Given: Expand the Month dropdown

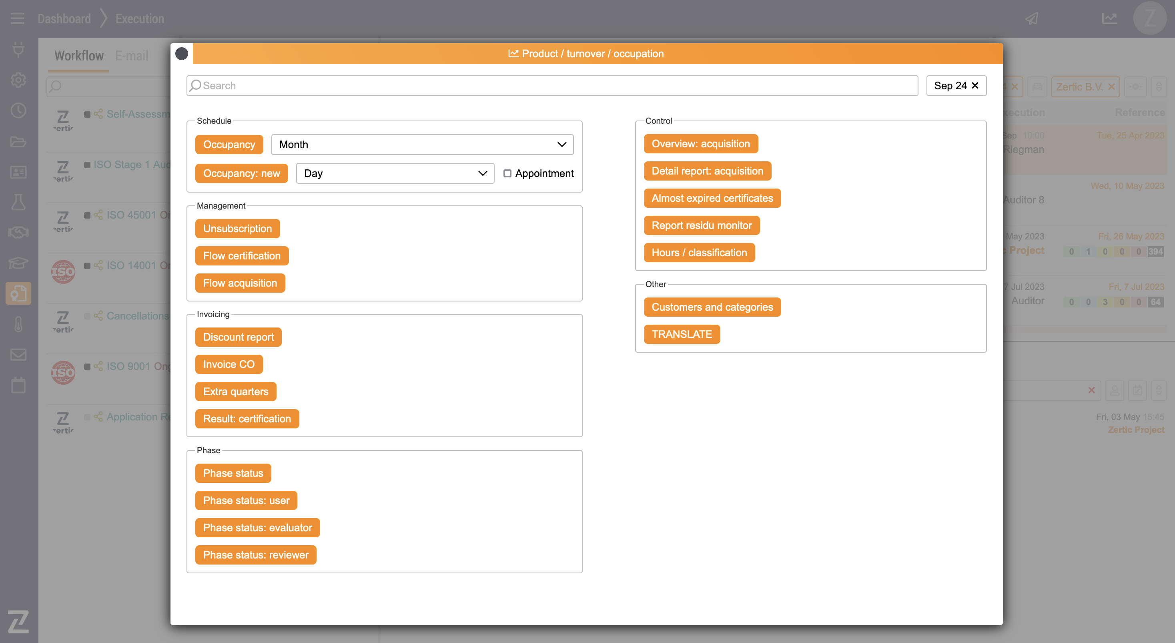Looking at the screenshot, I should (422, 145).
